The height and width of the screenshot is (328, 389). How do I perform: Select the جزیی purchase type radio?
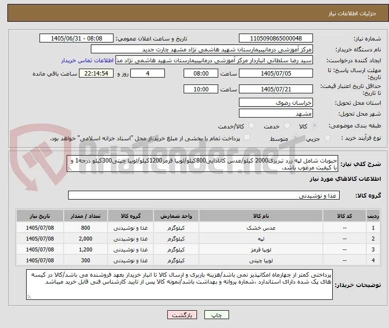click(327, 138)
